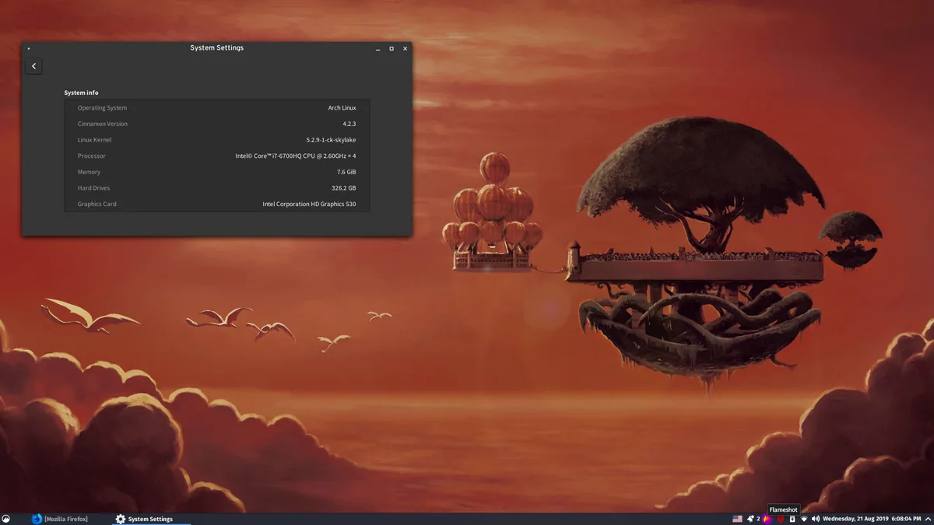Click the red shield tray icon
Image resolution: width=934 pixels, height=525 pixels.
(781, 519)
